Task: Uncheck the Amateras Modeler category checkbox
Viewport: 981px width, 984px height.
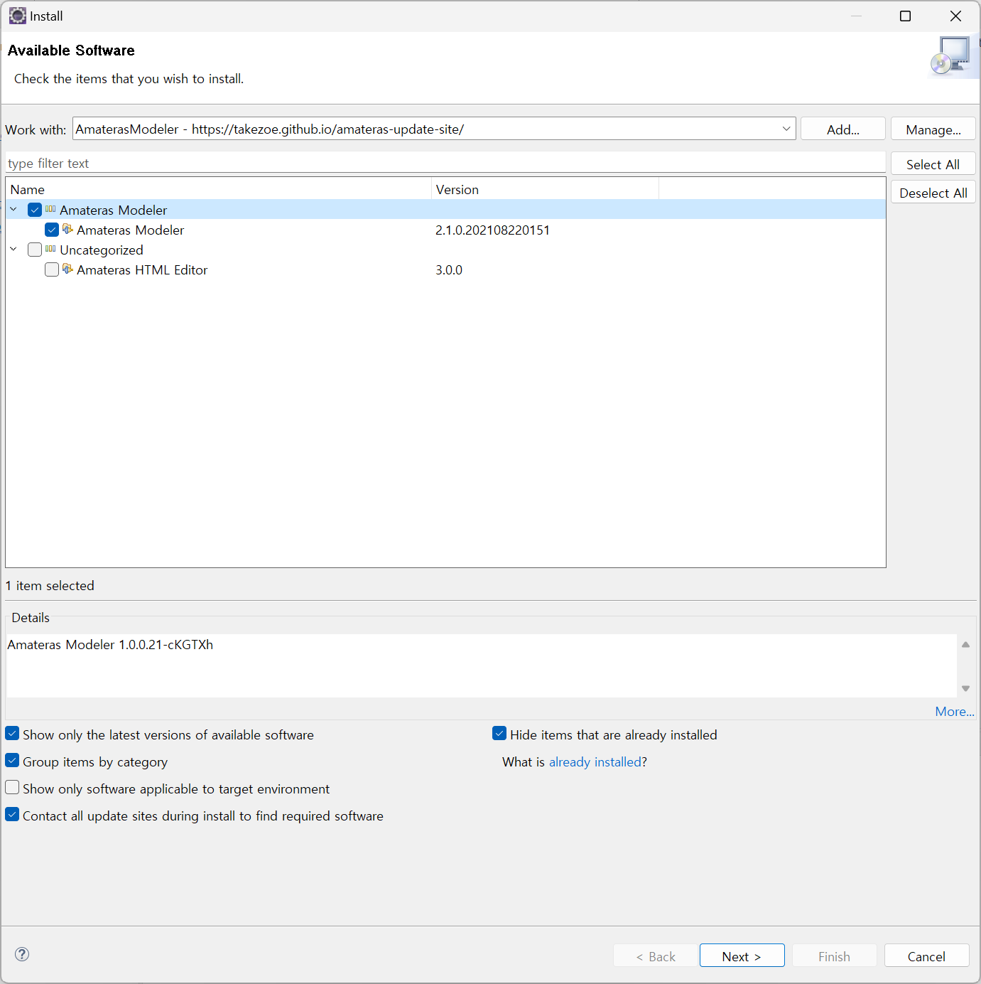Action: click(x=35, y=210)
